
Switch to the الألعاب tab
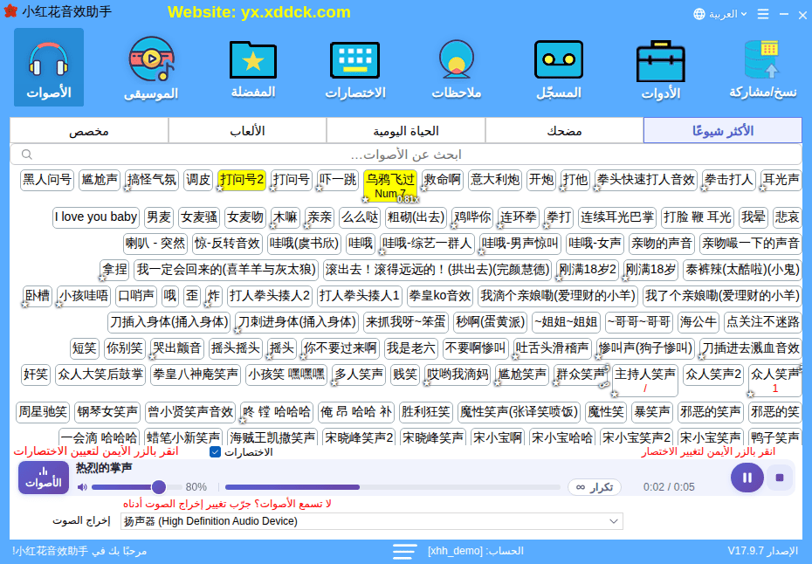click(247, 130)
